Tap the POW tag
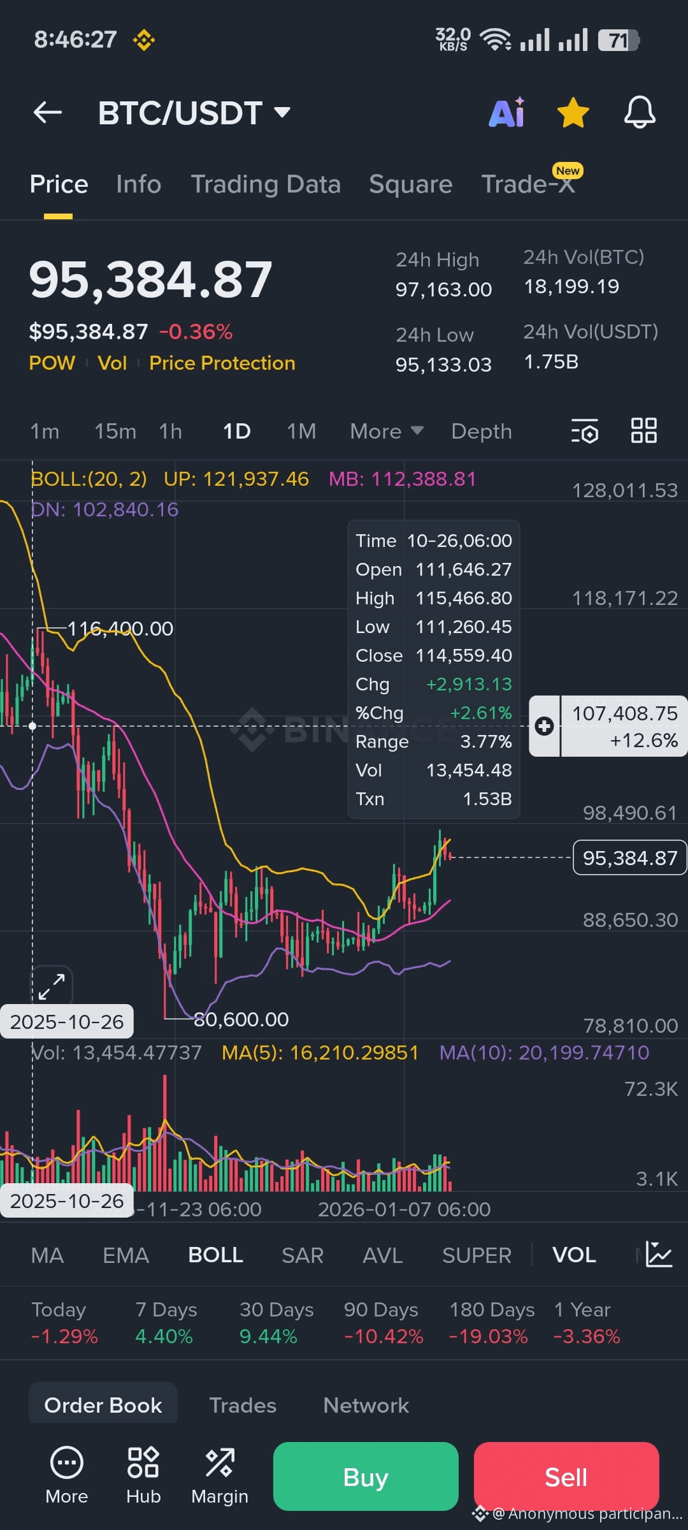This screenshot has width=688, height=1530. point(52,363)
